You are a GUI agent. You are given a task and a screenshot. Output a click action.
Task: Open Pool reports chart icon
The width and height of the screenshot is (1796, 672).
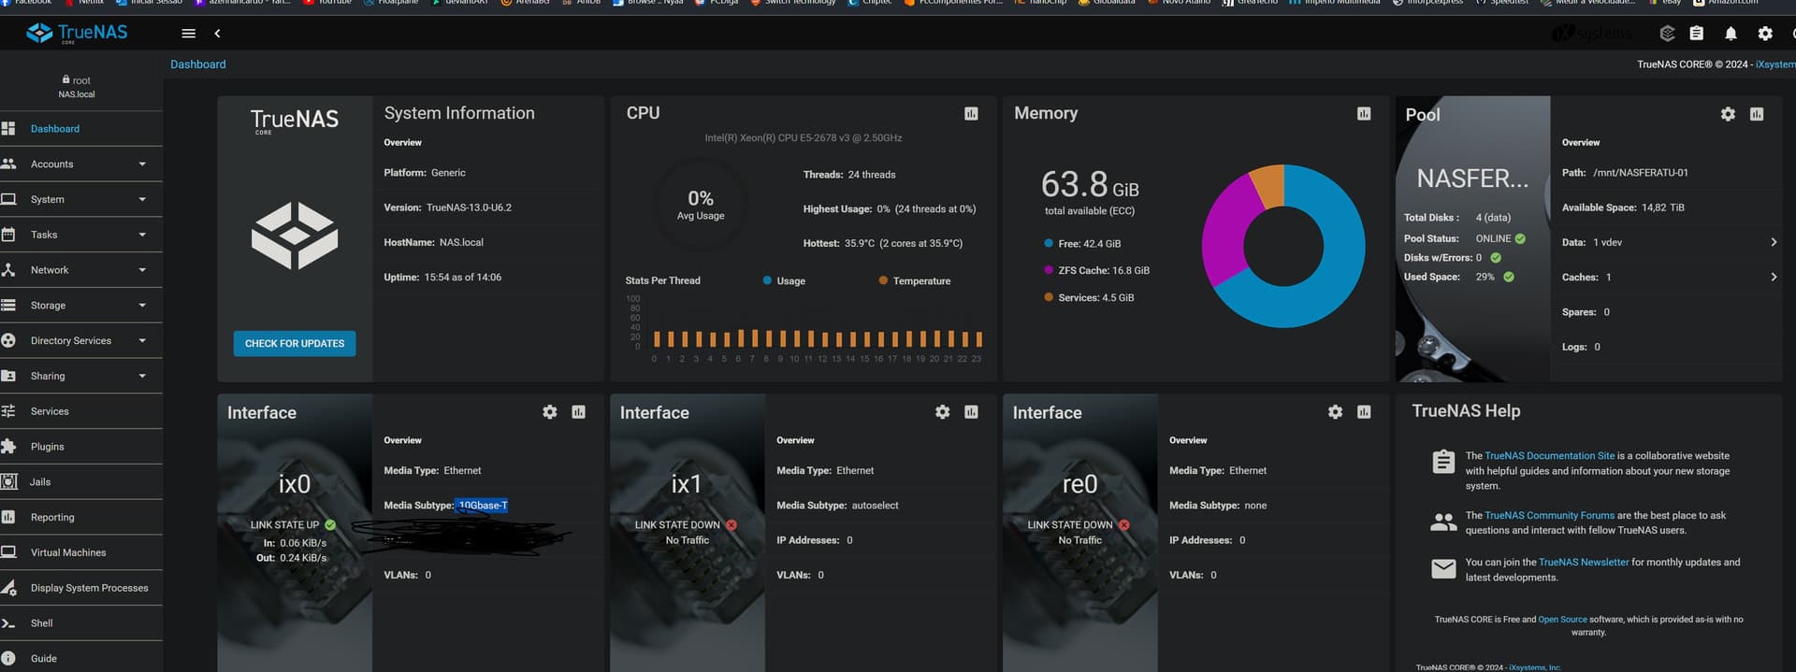pos(1757,113)
